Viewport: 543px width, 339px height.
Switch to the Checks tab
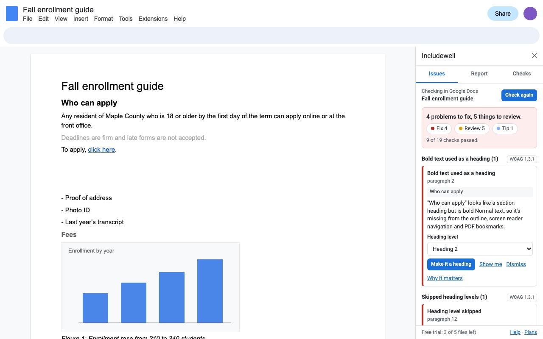(x=522, y=74)
